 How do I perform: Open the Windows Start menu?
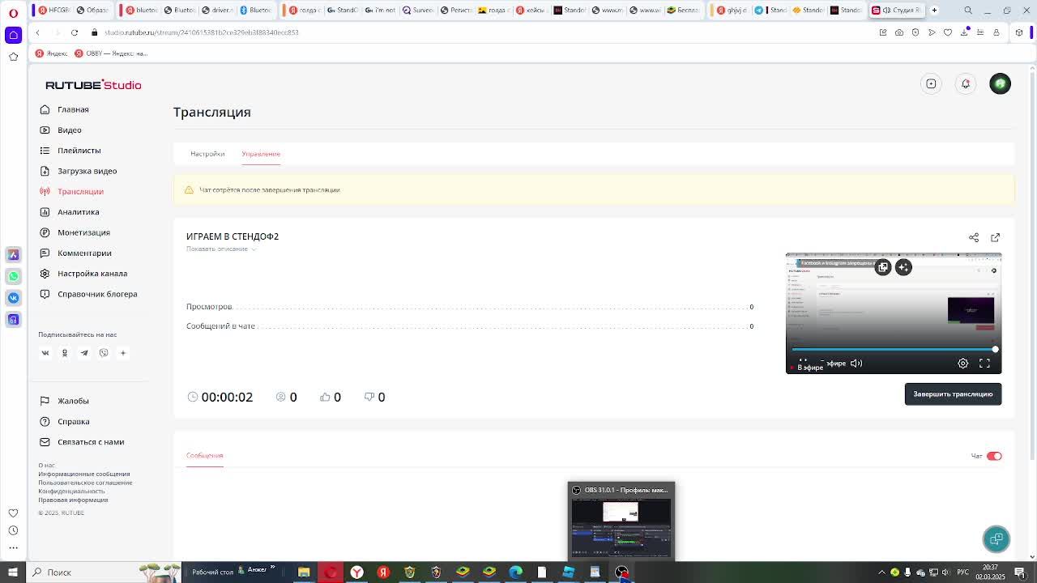click(x=13, y=572)
